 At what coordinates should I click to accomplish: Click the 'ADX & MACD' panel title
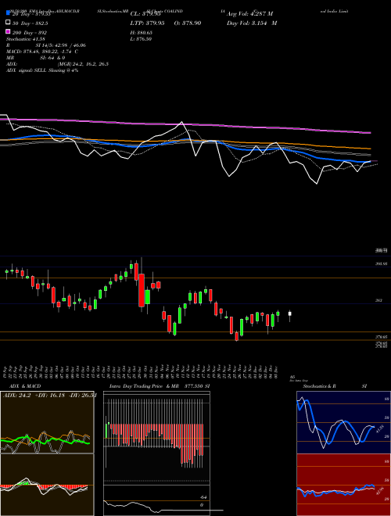pyautogui.click(x=25, y=386)
